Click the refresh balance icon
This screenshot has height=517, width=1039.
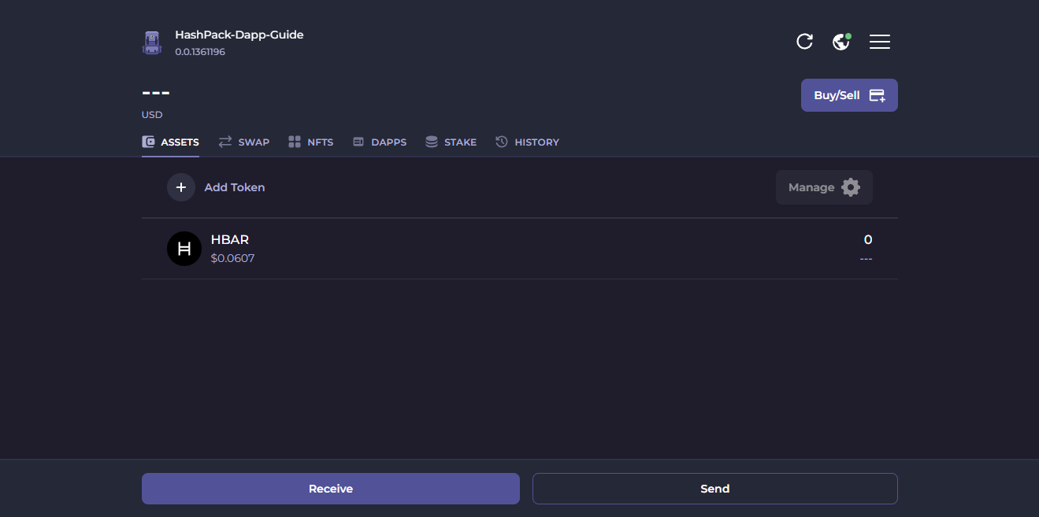coord(804,42)
